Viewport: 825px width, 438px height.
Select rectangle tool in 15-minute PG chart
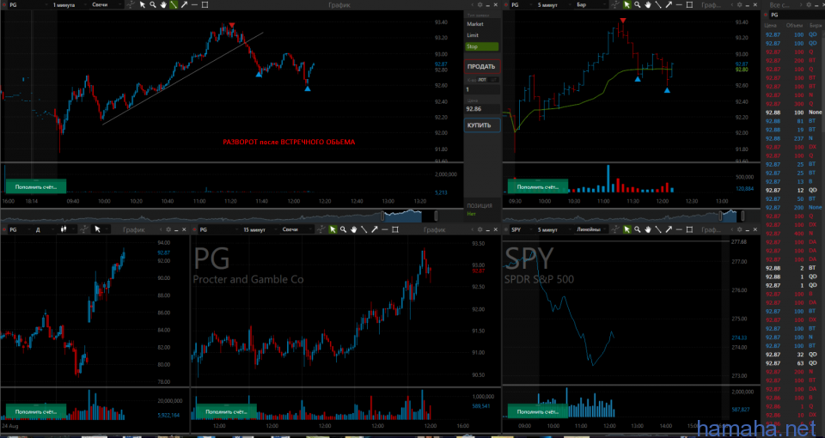tap(395, 229)
